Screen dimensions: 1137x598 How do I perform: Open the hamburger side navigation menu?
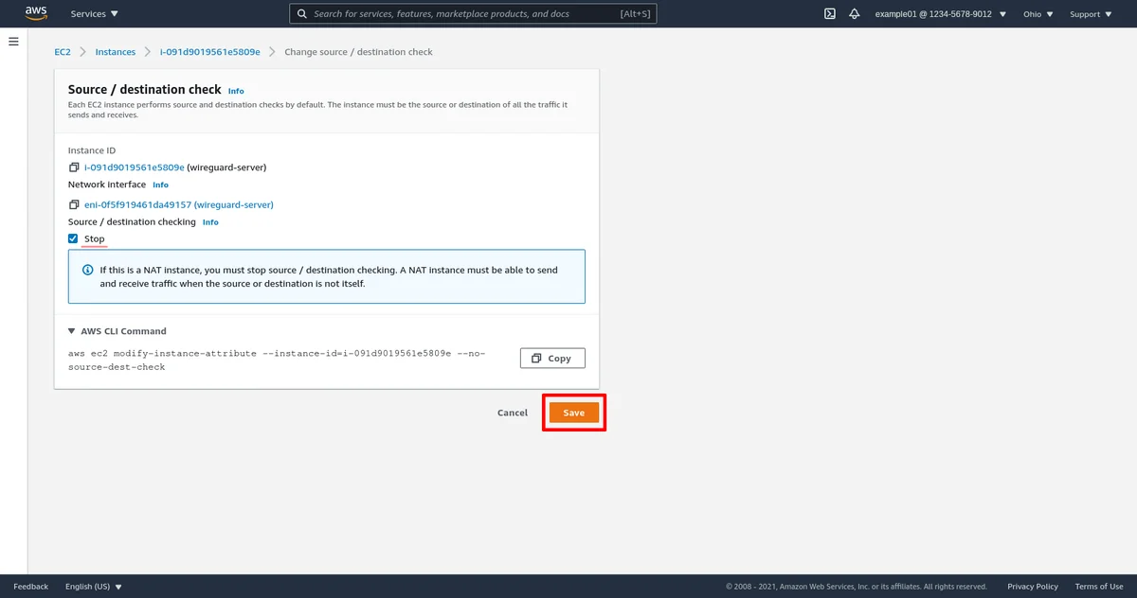pyautogui.click(x=13, y=42)
